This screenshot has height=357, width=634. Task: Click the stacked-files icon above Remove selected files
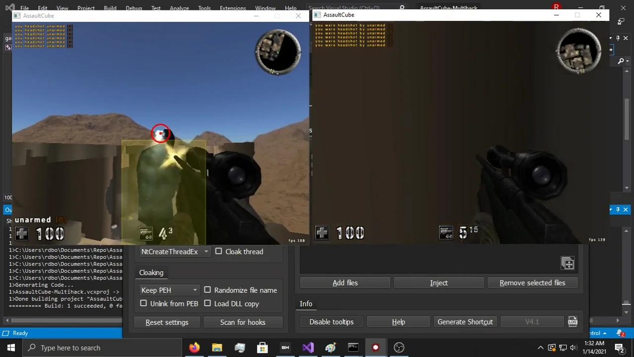(x=568, y=263)
